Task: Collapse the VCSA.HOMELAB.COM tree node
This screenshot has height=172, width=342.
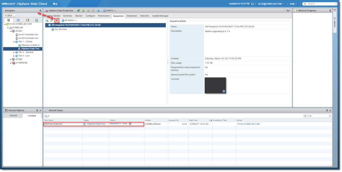Action: tap(5, 24)
